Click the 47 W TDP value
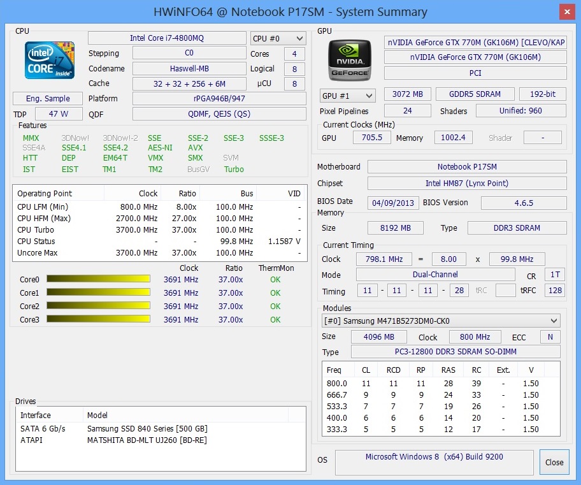581x485 pixels. 59,114
